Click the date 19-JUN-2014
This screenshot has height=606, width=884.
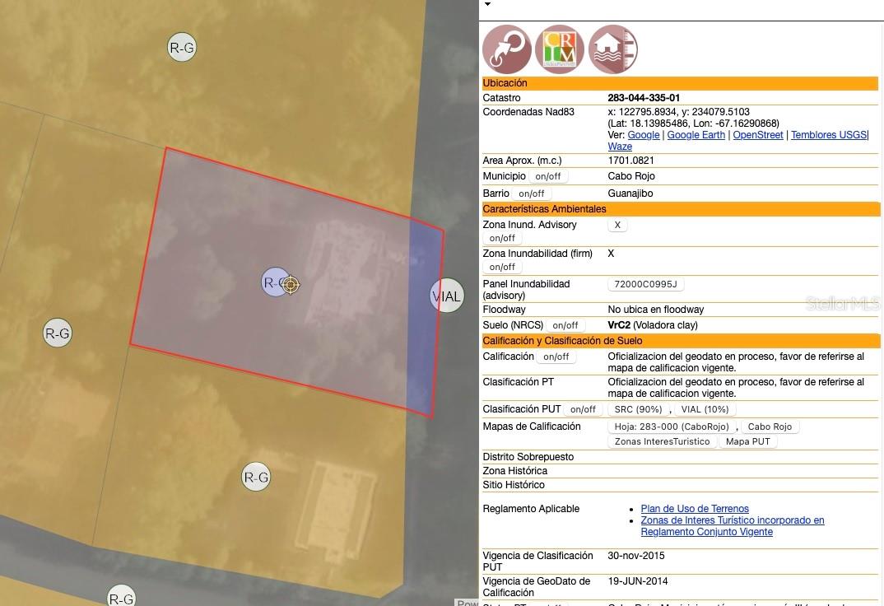tap(638, 581)
